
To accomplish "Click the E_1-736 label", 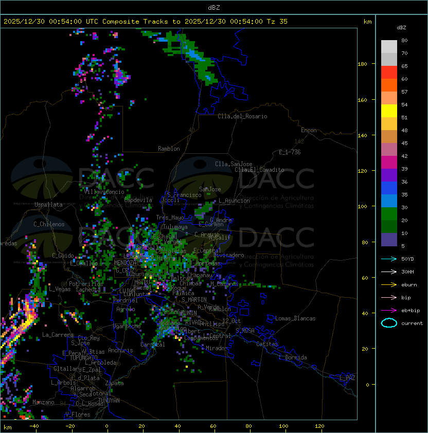I will click(x=290, y=152).
